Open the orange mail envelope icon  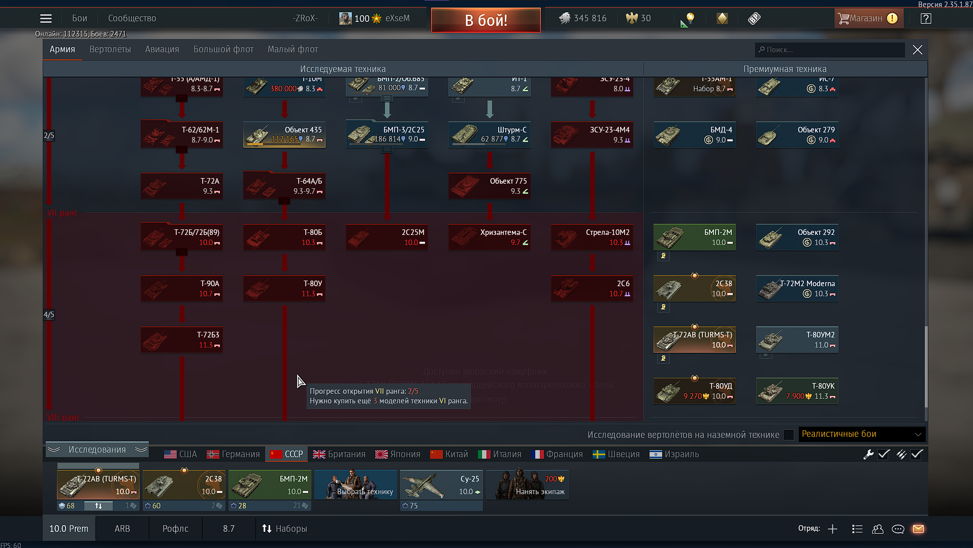918,529
